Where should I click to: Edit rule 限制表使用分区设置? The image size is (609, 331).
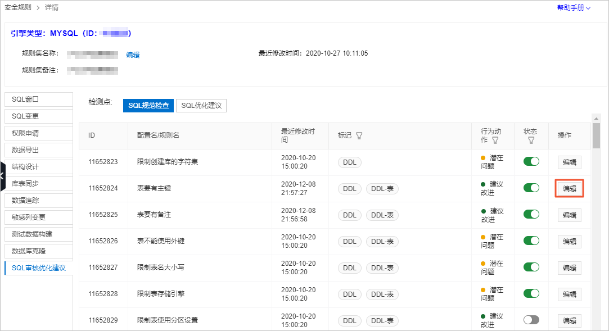coord(570,320)
